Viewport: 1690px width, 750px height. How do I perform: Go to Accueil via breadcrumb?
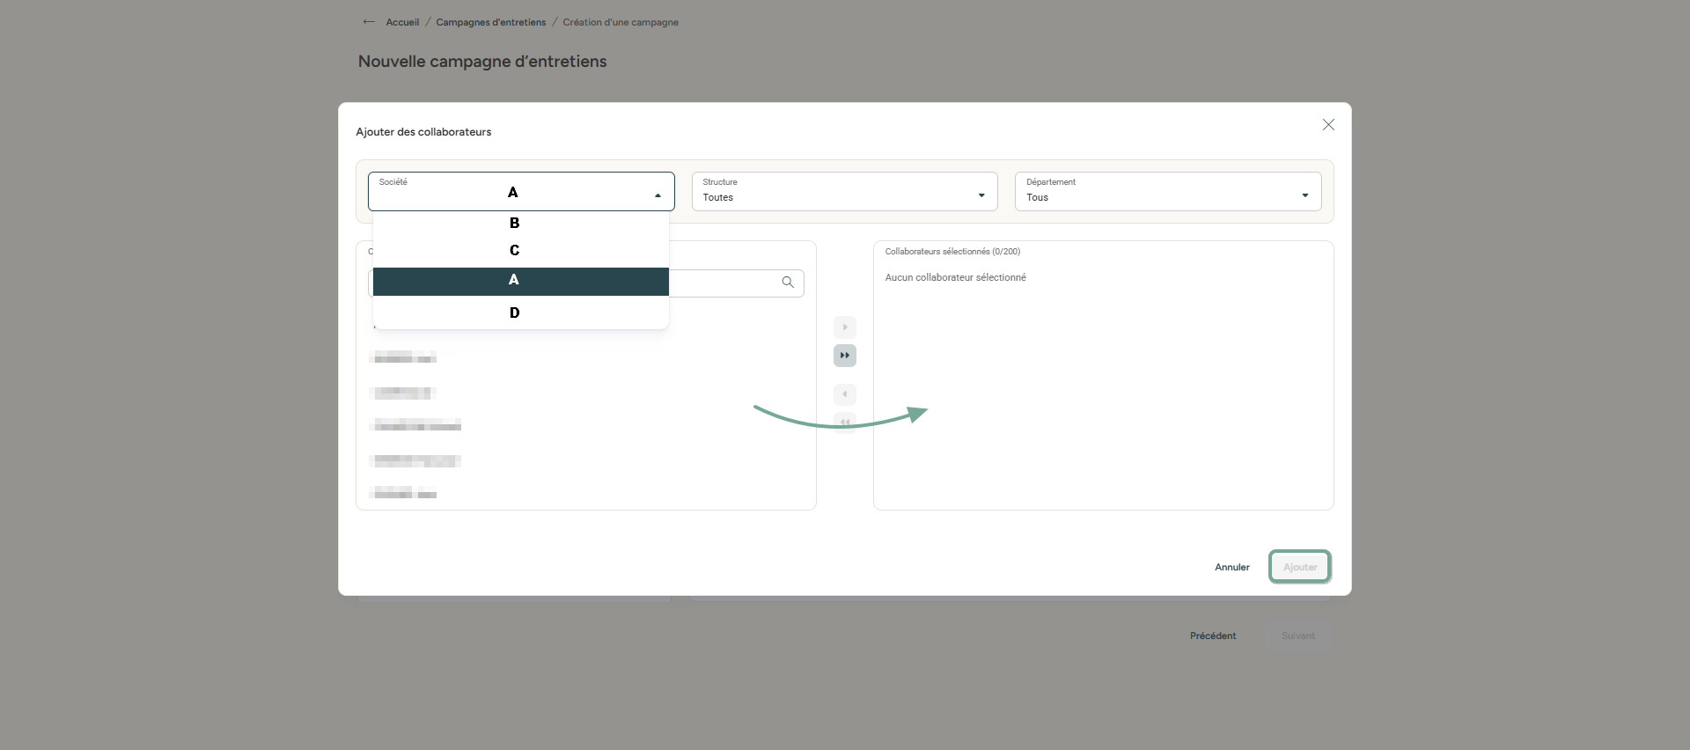[x=402, y=22]
